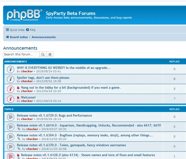Screen dimensions: 186x159
Task: Open the Quick links menu
Action: tap(15, 30)
